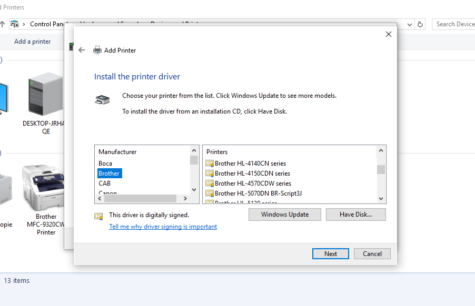Click Manufacturer list scroll right arrow
Image resolution: width=475 pixels, height=306 pixels.
[185, 198]
